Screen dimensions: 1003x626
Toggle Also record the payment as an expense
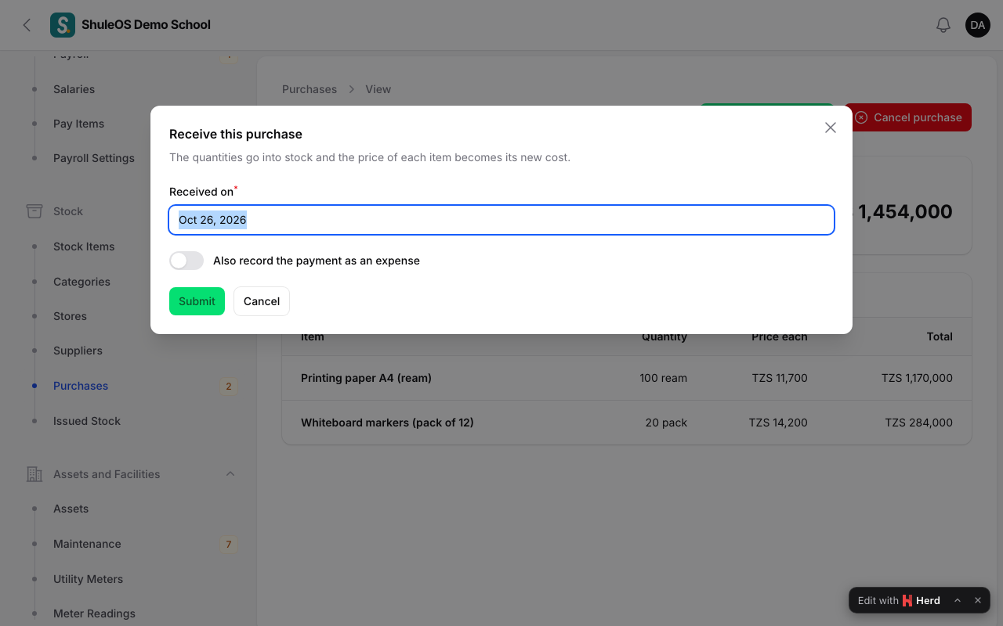pyautogui.click(x=186, y=261)
